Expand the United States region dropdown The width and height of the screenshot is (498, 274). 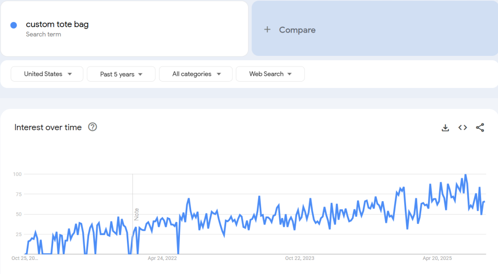coord(48,74)
